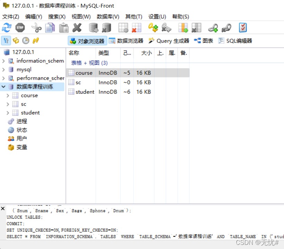Open the 数据浏览器 view
This screenshot has width=284, height=249.
point(126,41)
